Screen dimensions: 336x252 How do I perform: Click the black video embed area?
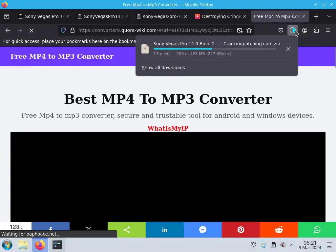(x=168, y=177)
